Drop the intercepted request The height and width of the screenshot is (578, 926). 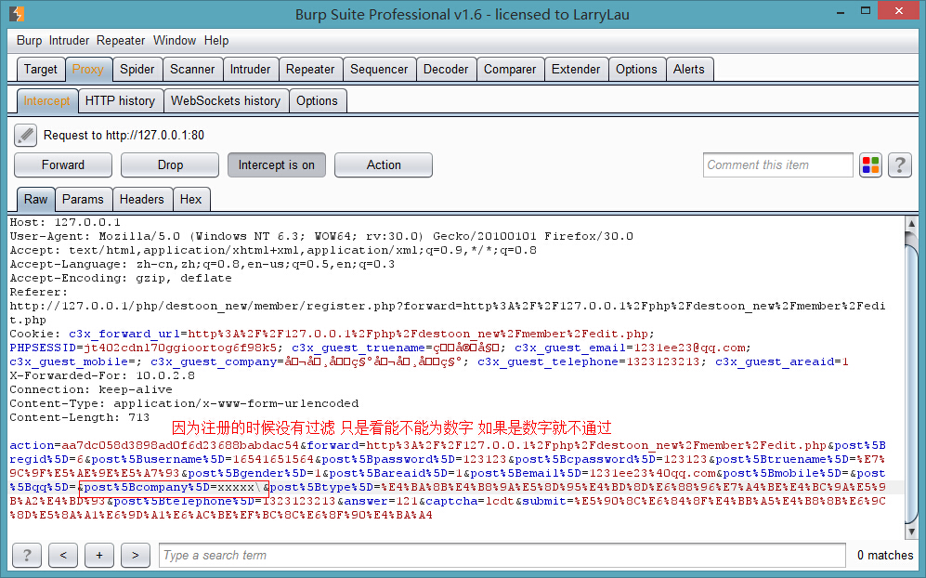pyautogui.click(x=170, y=164)
